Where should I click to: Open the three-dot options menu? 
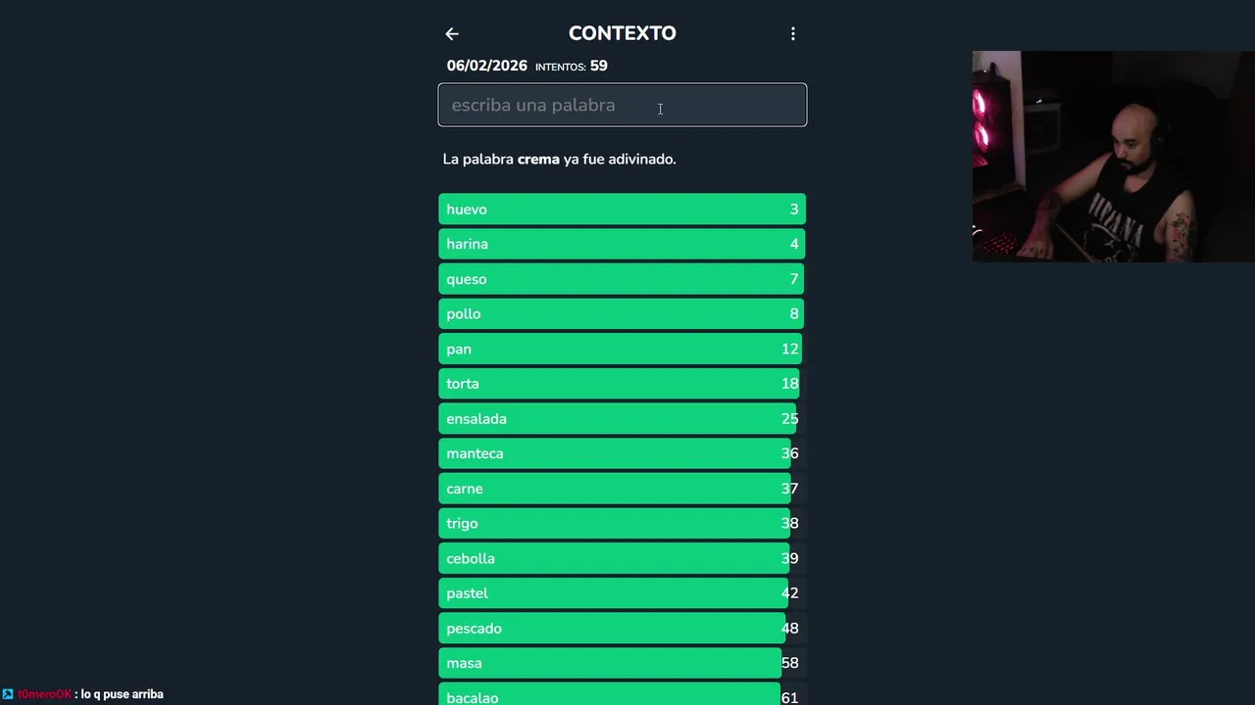[793, 34]
